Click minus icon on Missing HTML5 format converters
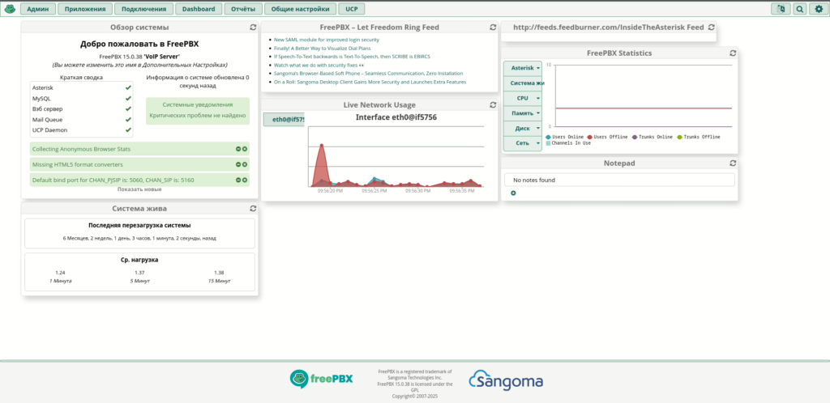 point(238,164)
